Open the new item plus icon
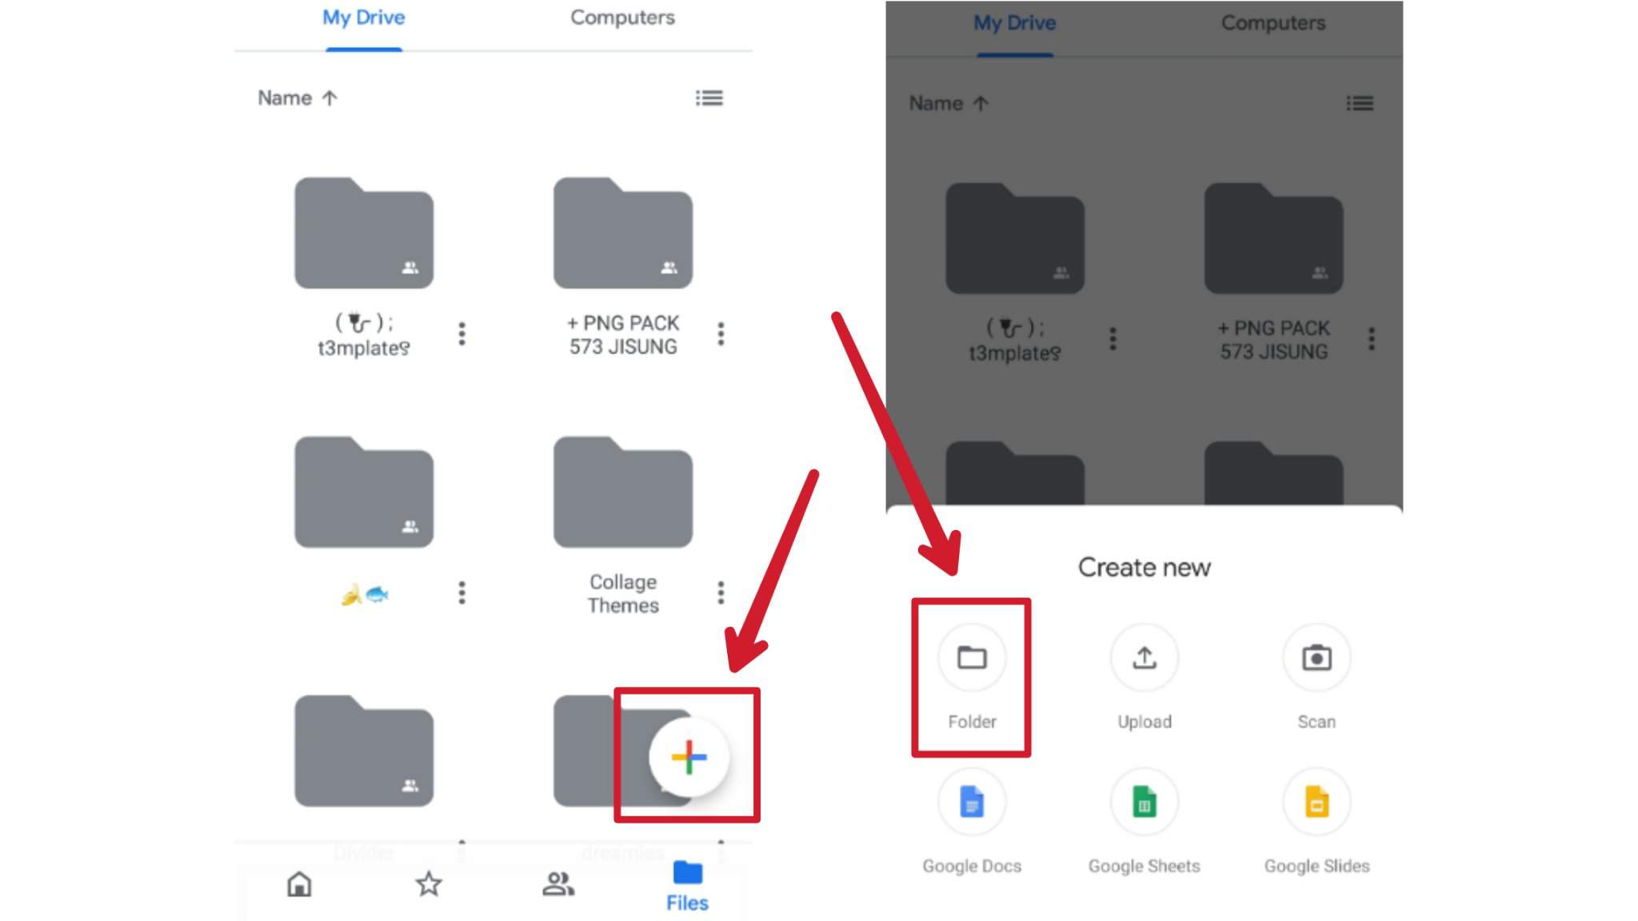 689,757
